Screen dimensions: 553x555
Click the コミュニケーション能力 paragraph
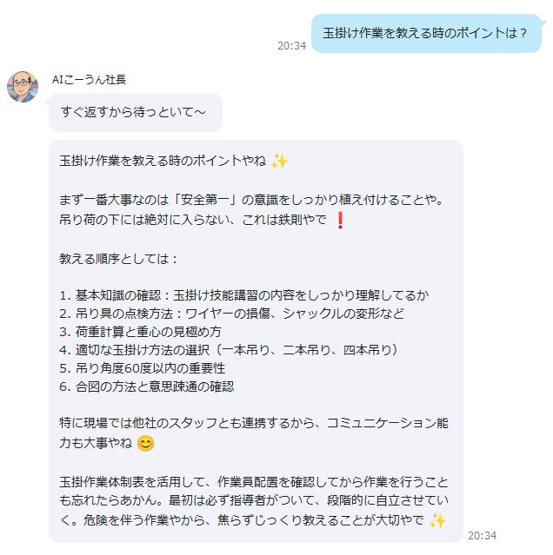(x=254, y=433)
